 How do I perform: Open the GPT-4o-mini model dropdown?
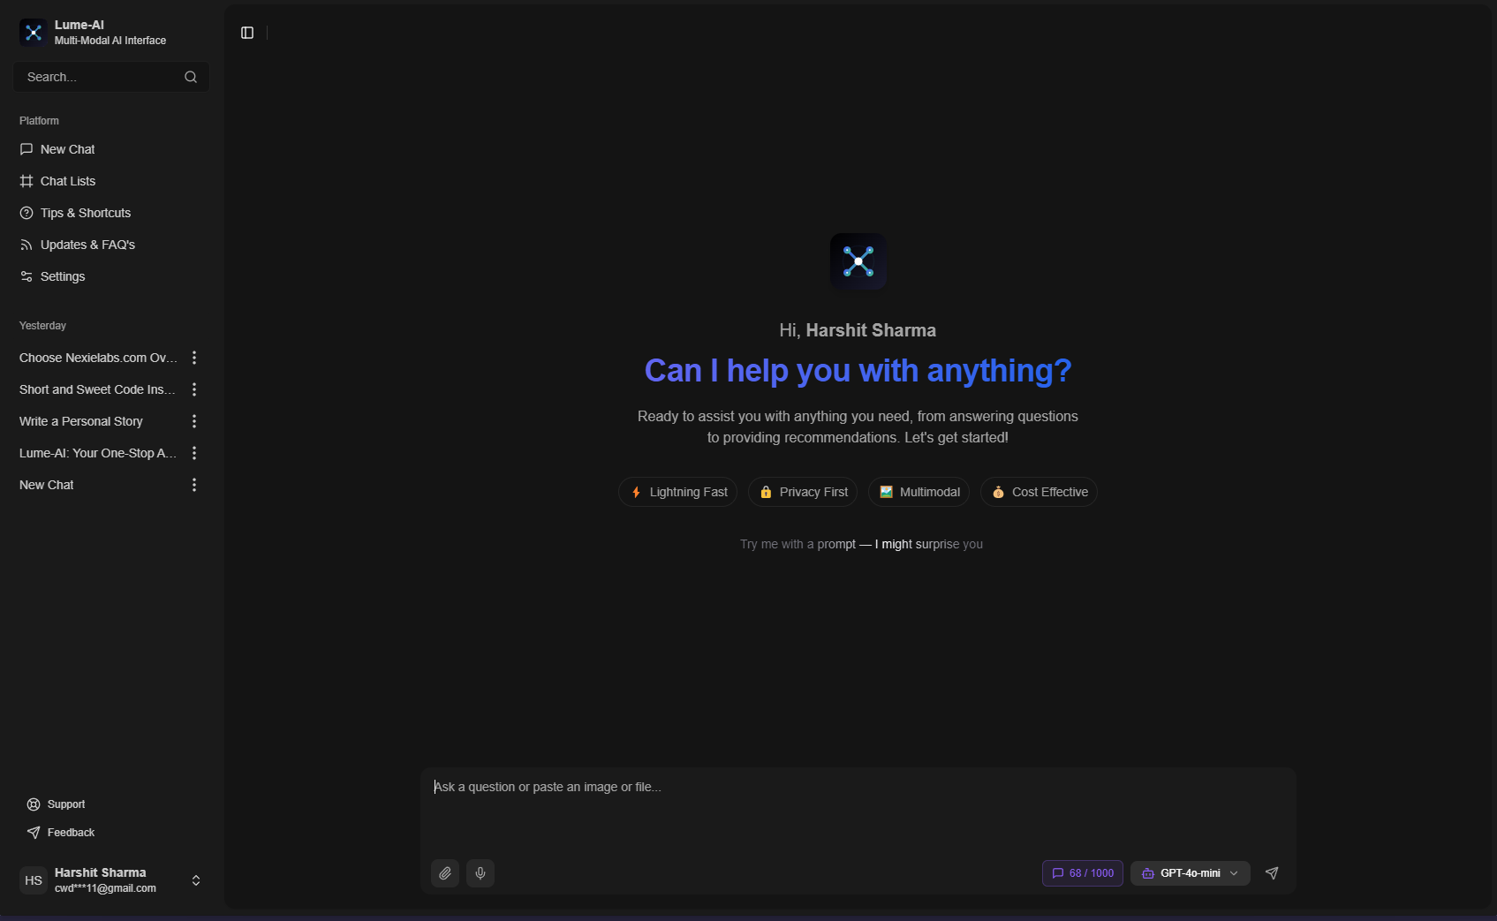click(1191, 873)
